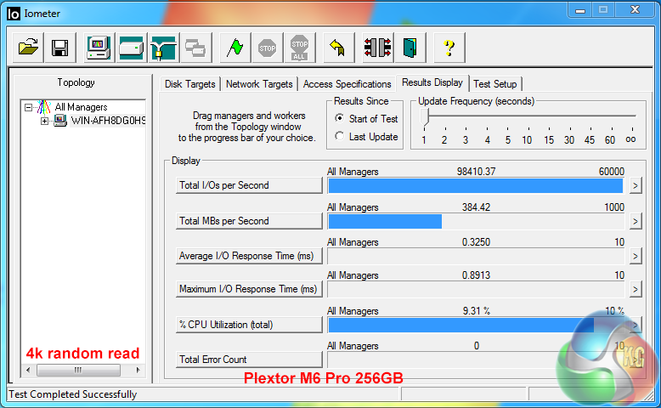Click the 0.3250 average response value
This screenshot has width=661, height=408.
[x=476, y=242]
